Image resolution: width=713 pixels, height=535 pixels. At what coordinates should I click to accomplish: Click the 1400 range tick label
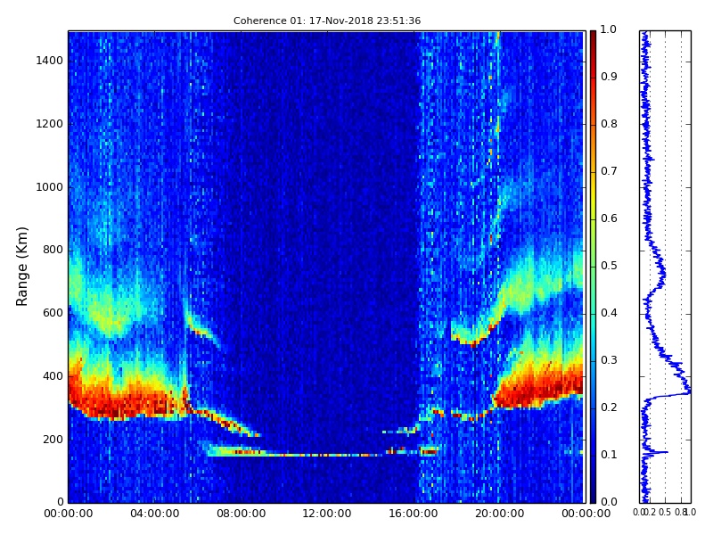coord(50,61)
